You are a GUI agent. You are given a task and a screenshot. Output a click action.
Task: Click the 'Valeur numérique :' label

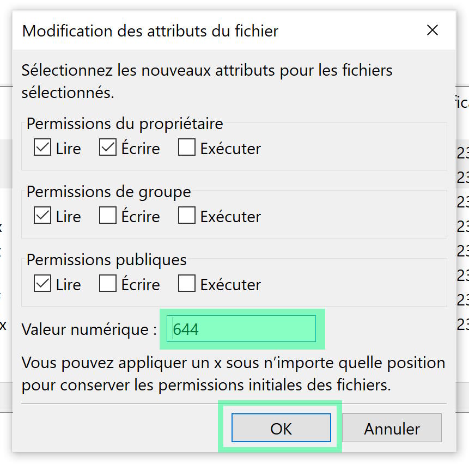(89, 329)
